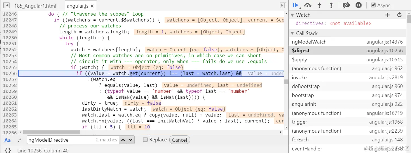Switch to 185_Angular1.html tab
The height and width of the screenshot is (153, 411).
pyautogui.click(x=35, y=6)
